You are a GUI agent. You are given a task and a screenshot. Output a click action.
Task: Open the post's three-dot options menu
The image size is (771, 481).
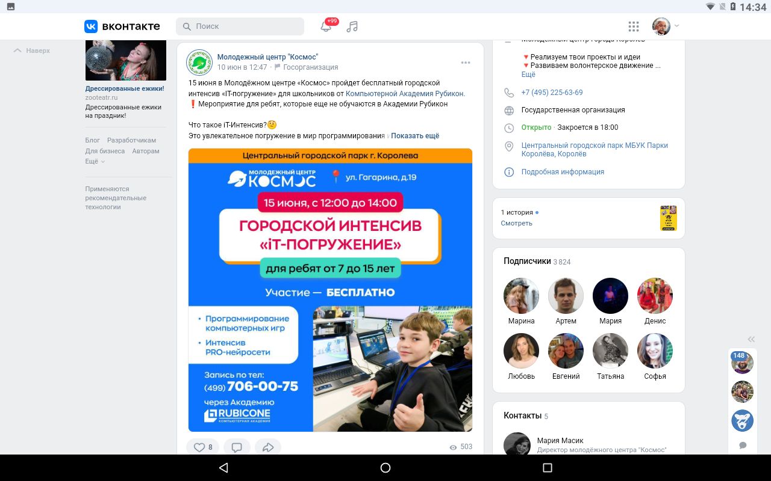(466, 63)
